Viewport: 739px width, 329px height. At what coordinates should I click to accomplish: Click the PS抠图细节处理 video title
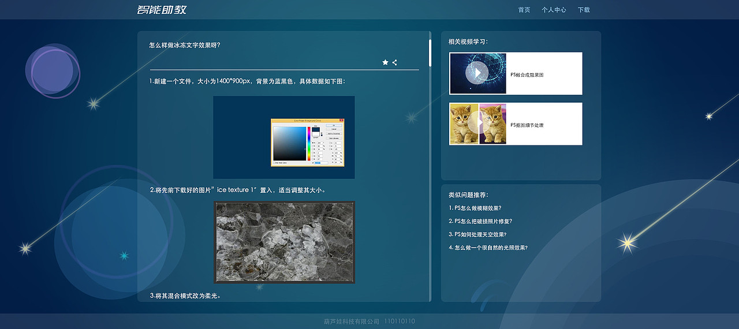527,125
